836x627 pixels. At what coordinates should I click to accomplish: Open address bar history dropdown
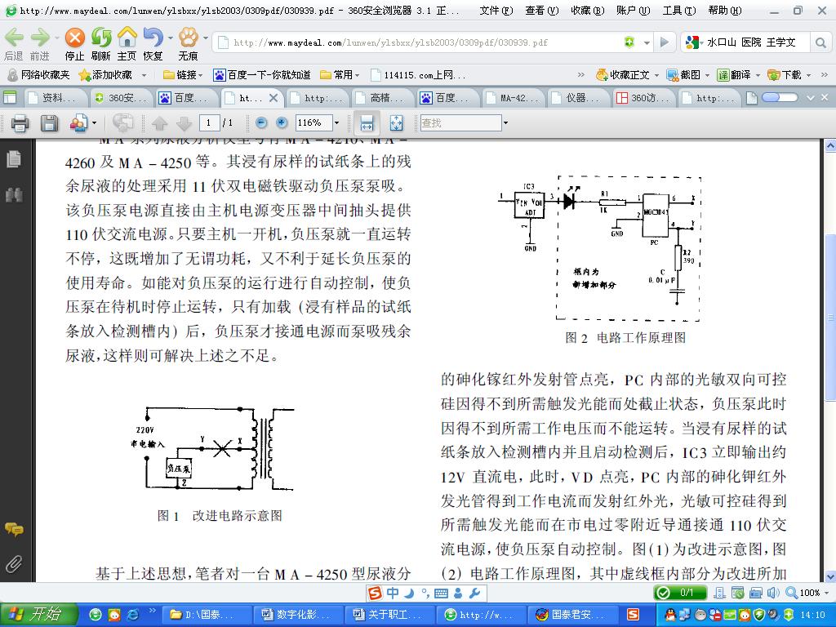click(647, 42)
